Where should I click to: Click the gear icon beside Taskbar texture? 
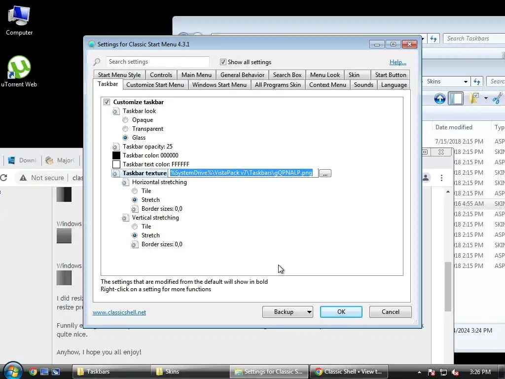click(116, 173)
